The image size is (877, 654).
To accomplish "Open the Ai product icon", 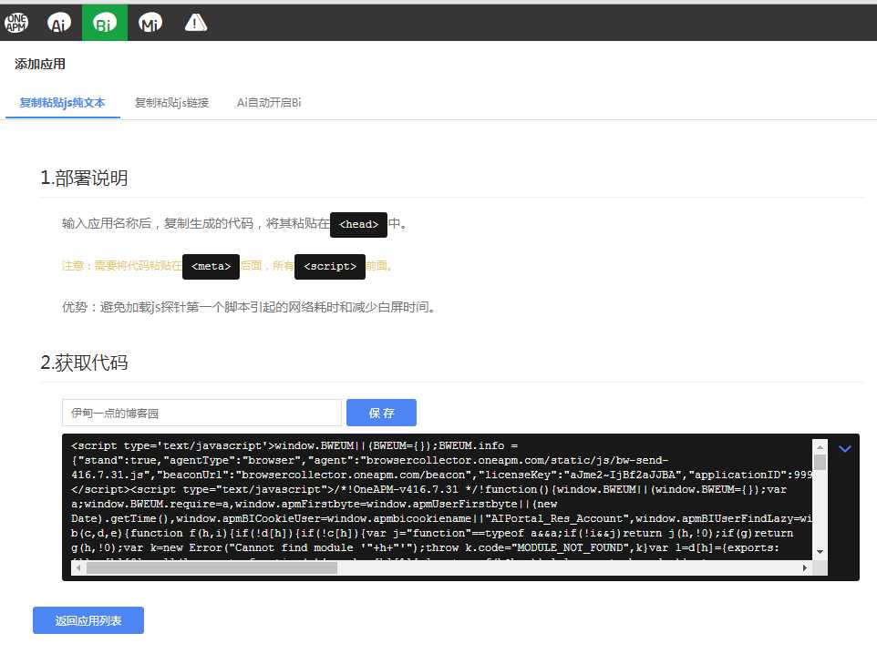I will tap(59, 23).
